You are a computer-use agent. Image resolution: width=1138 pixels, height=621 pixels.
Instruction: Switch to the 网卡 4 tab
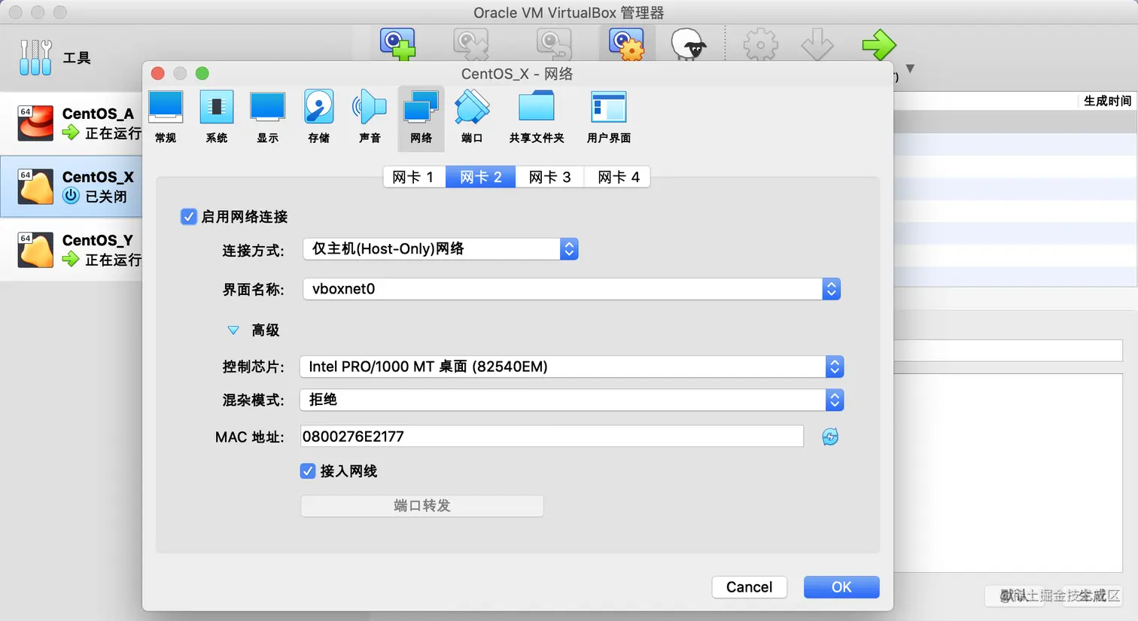[x=618, y=177]
